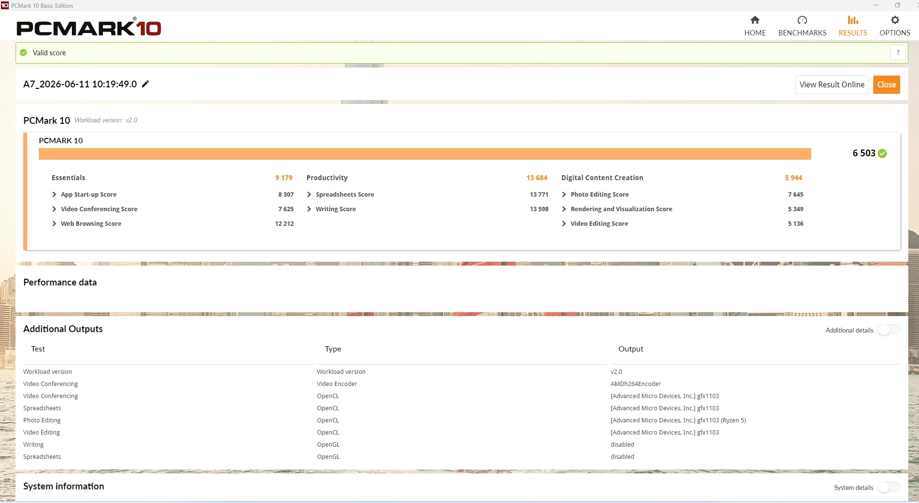Click the Video Encoder type cell
919x503 pixels.
click(x=337, y=384)
